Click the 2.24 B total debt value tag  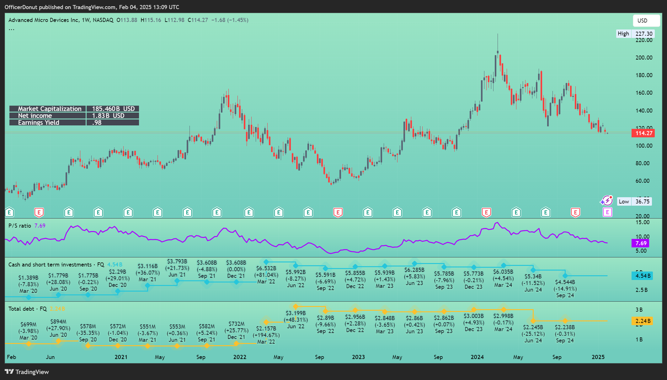(643, 321)
